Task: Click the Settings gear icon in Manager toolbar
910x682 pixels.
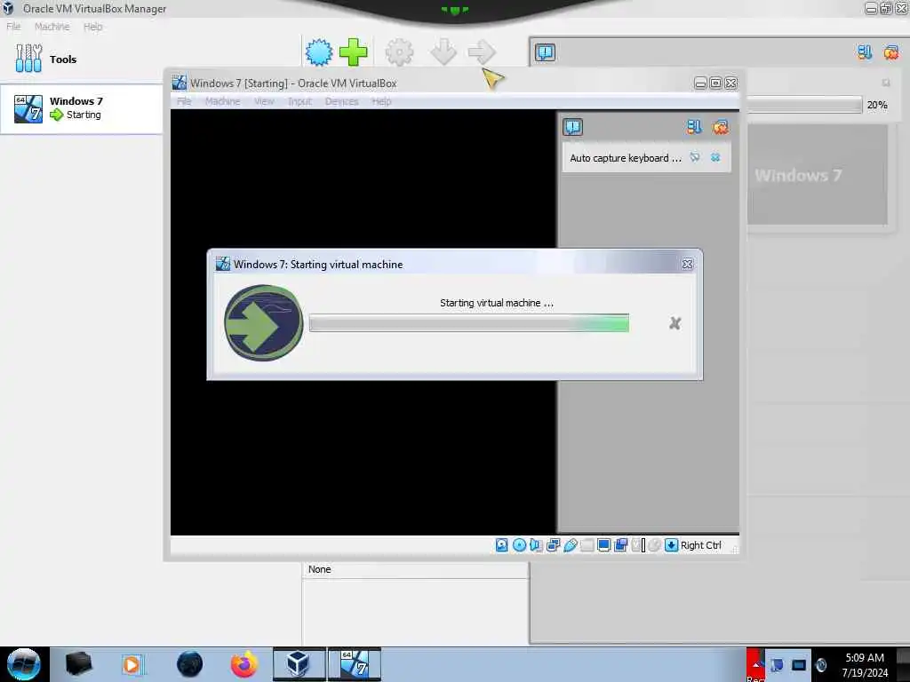Action: click(399, 52)
